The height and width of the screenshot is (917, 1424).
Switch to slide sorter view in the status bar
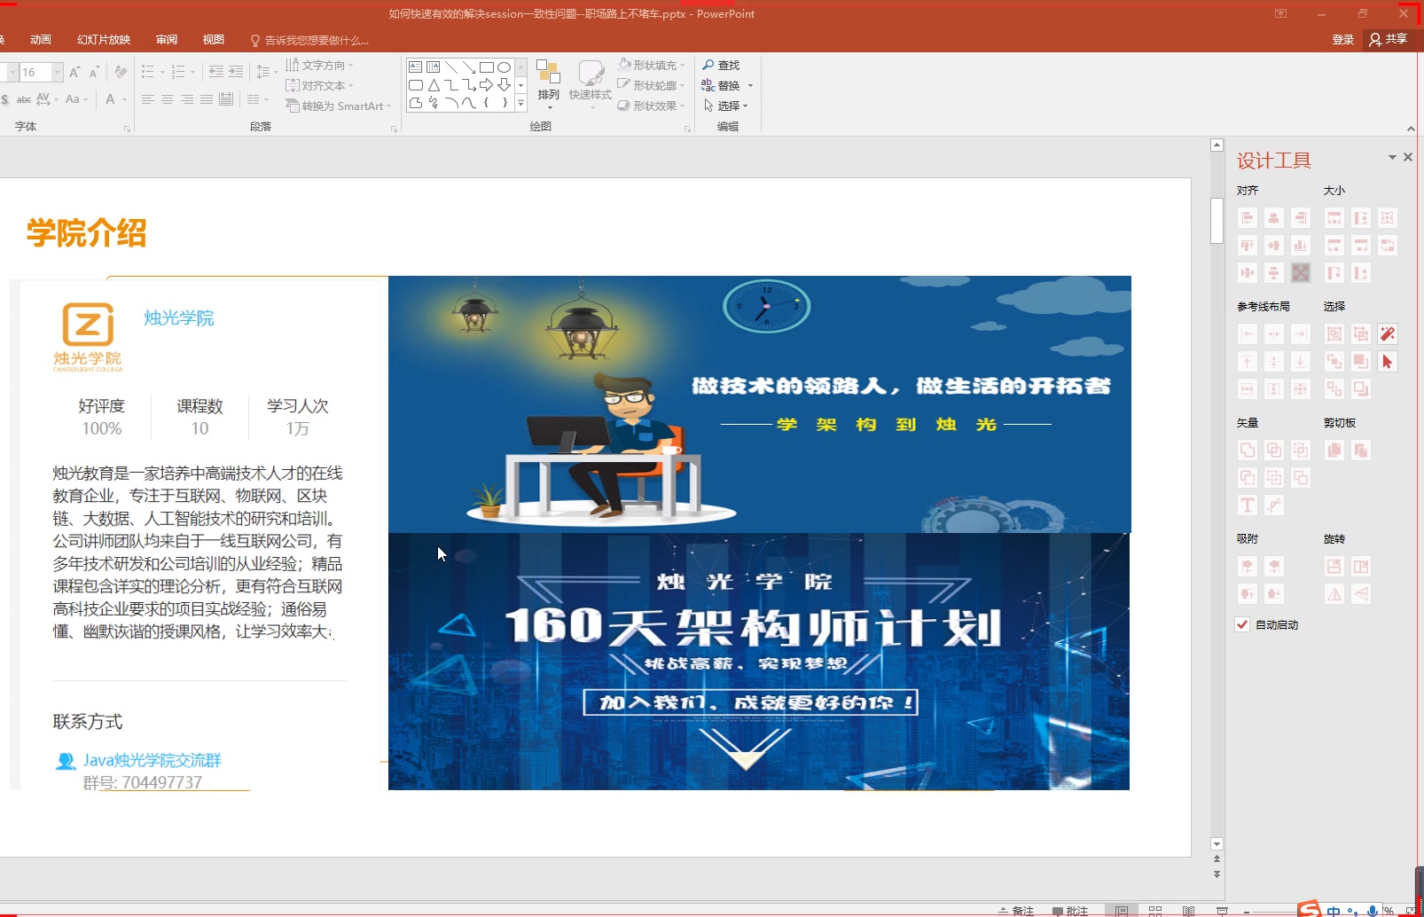1155,911
